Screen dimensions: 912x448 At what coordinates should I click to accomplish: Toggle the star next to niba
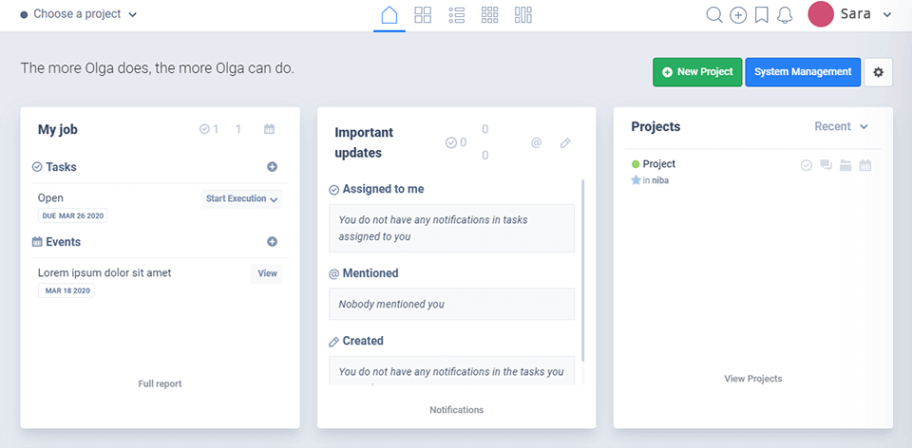pos(636,180)
